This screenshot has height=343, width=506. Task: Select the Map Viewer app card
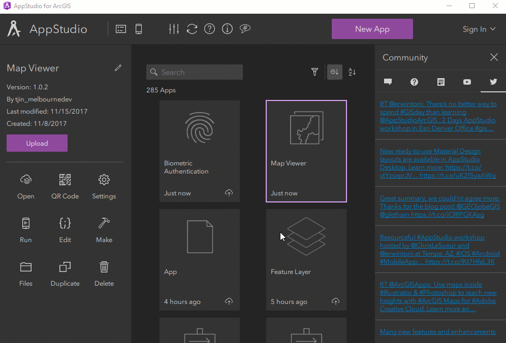point(306,151)
